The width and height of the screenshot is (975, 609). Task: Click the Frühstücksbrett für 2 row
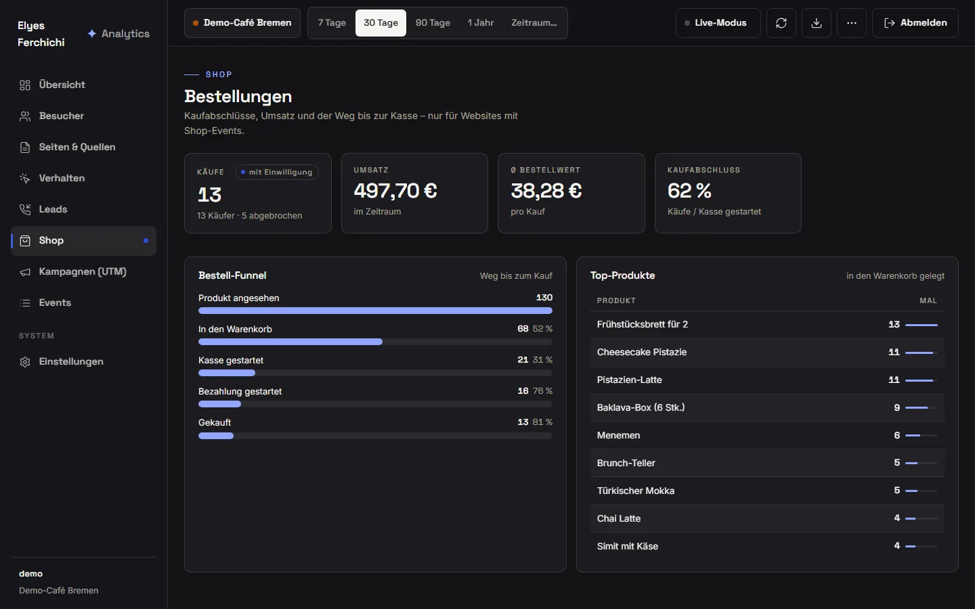click(x=767, y=325)
